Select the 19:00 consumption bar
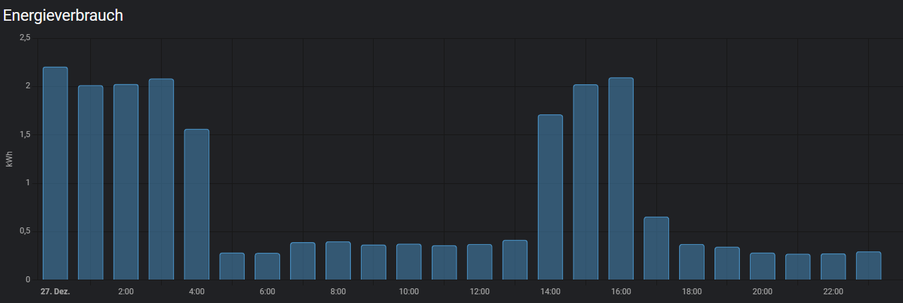Viewport: 903px width, 303px height. pos(727,264)
